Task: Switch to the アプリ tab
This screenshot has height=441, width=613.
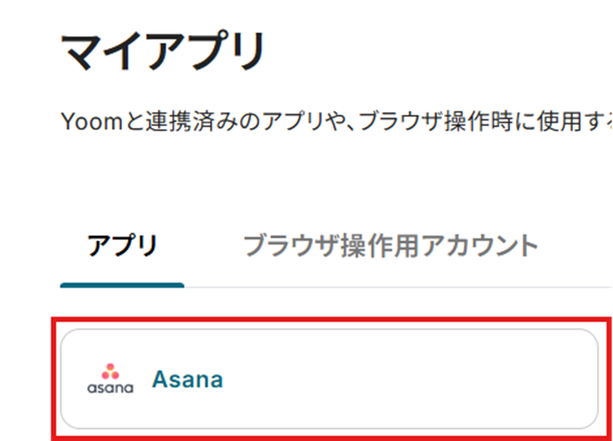Action: click(x=122, y=247)
